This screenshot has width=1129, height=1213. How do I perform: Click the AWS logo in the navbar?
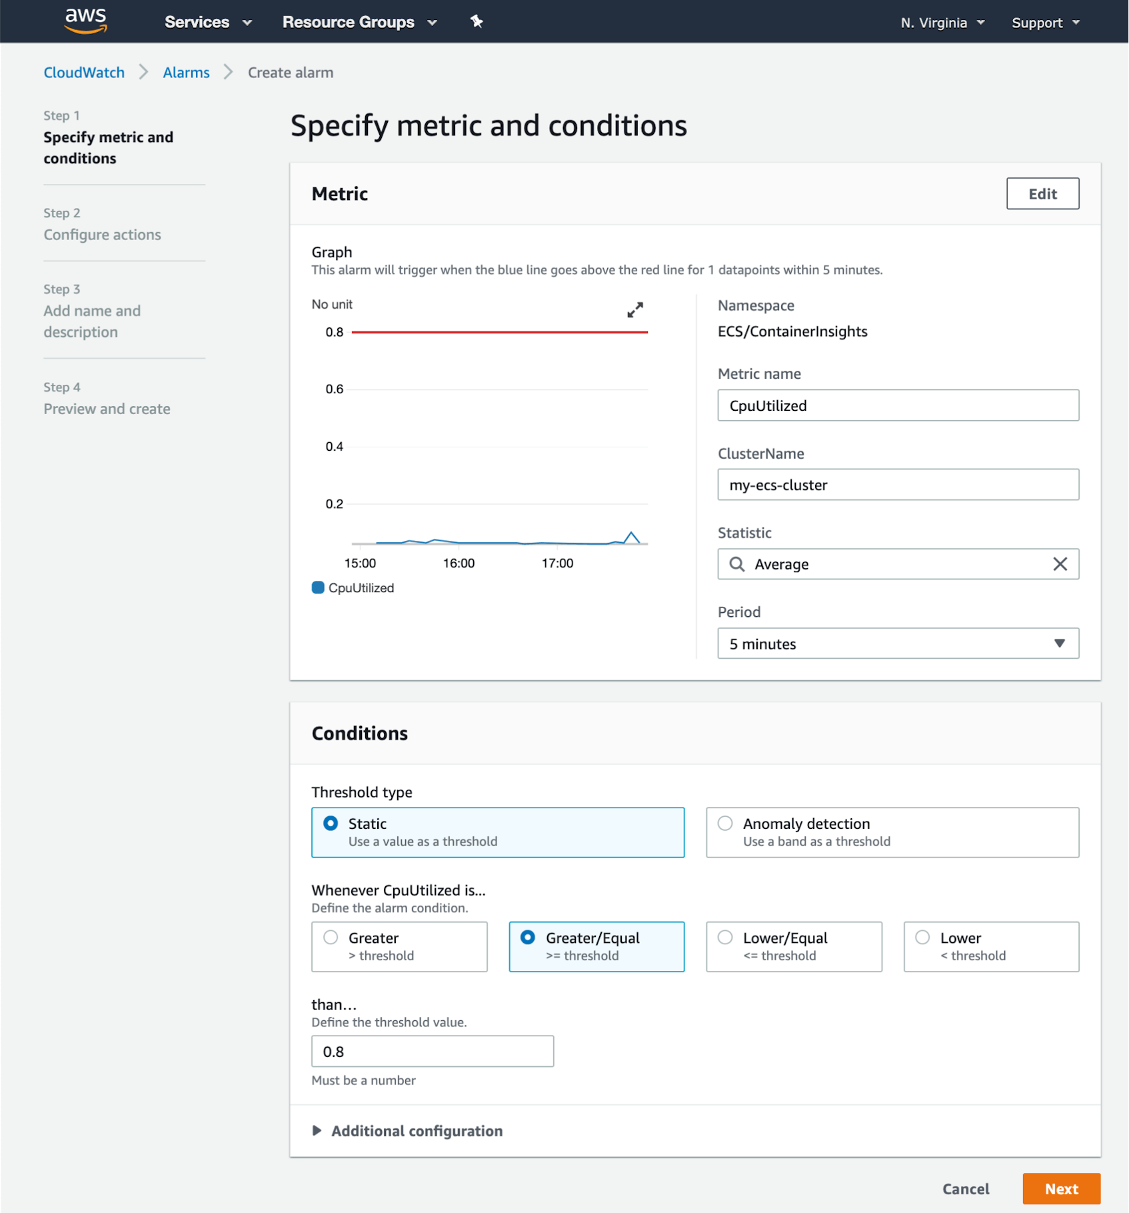pos(85,21)
